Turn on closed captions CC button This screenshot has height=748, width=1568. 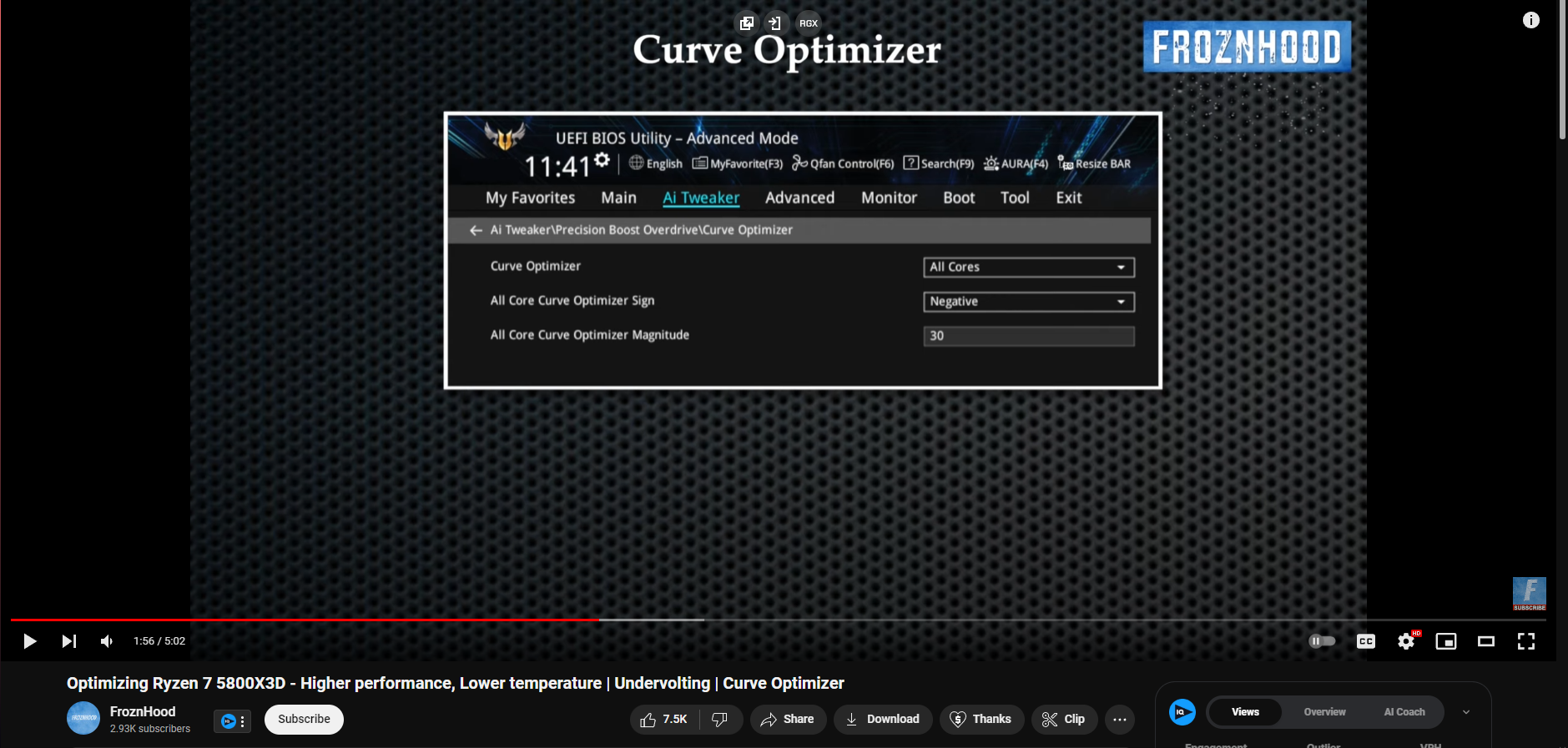tap(1366, 641)
